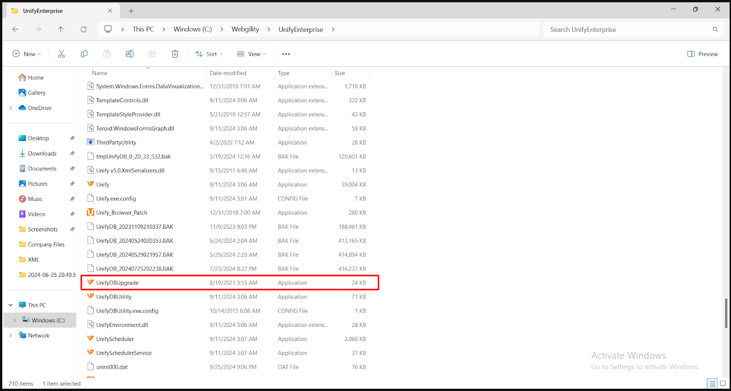
Task: Open a new tab with plus button
Action: coord(131,11)
